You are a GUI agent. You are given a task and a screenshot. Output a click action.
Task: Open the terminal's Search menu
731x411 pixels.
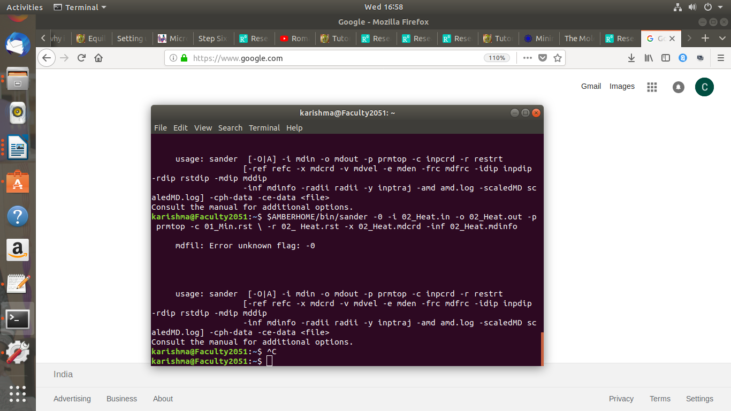[x=230, y=128]
